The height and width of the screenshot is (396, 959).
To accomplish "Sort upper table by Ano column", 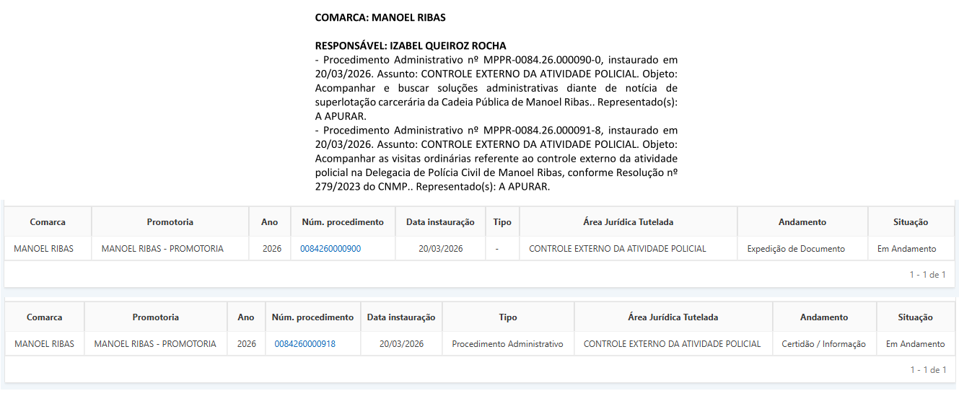I will 269,222.
